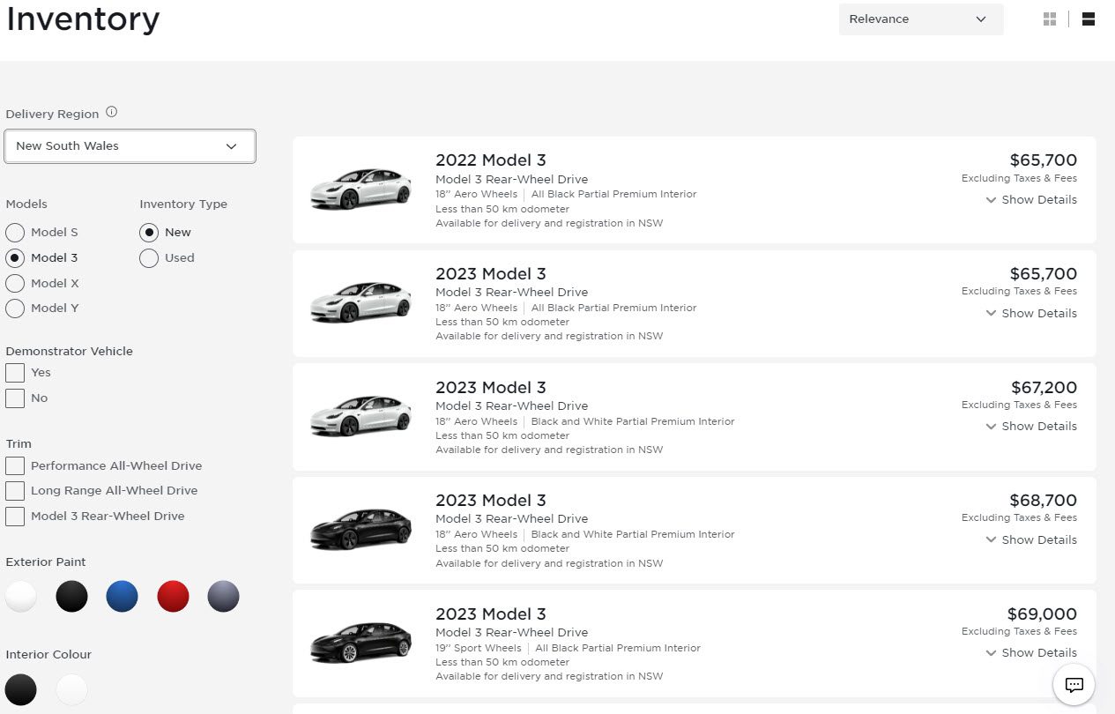Open the Relevance sort dropdown
The image size is (1115, 714).
click(921, 19)
